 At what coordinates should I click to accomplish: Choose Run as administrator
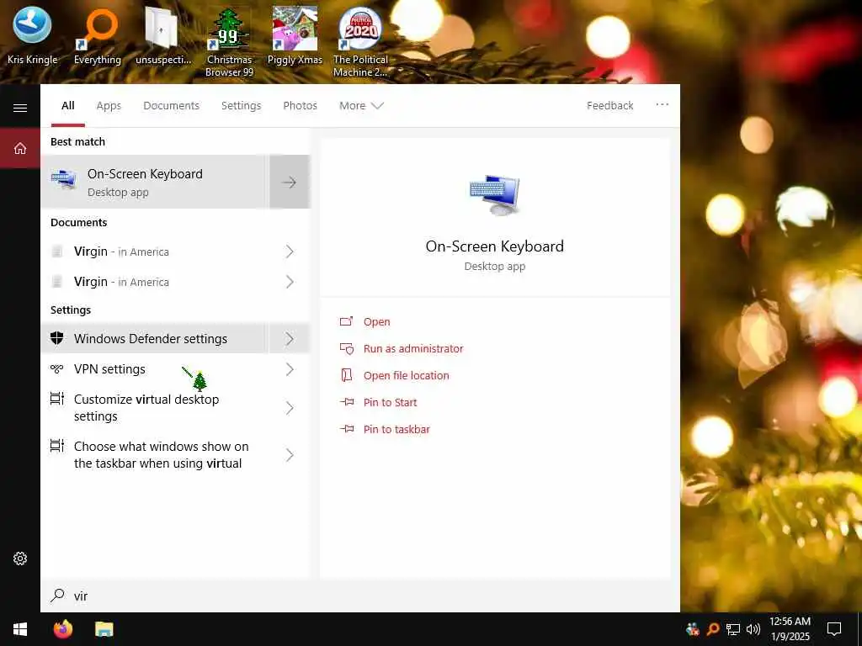click(x=412, y=349)
